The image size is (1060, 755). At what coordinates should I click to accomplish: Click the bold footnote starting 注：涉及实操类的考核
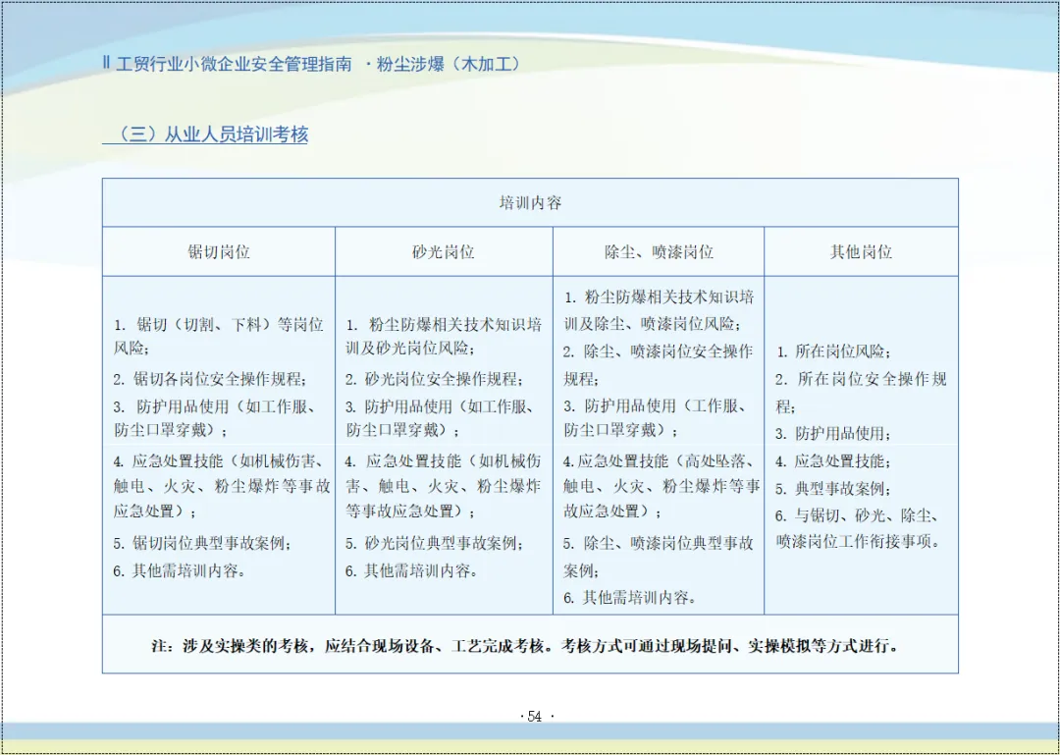[525, 645]
